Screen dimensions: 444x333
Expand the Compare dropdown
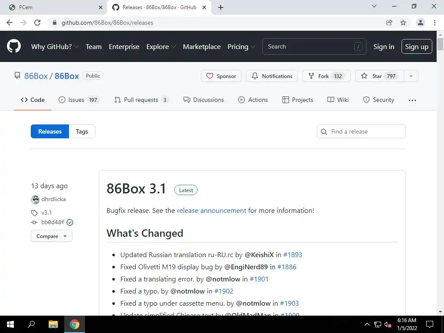pyautogui.click(x=52, y=236)
